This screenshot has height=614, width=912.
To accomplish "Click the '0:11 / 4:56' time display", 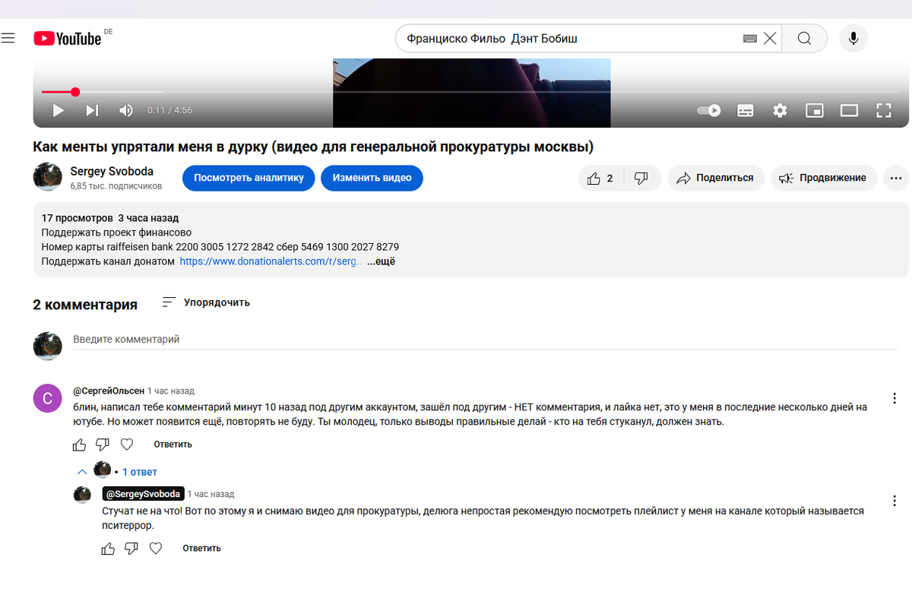I will pyautogui.click(x=169, y=110).
